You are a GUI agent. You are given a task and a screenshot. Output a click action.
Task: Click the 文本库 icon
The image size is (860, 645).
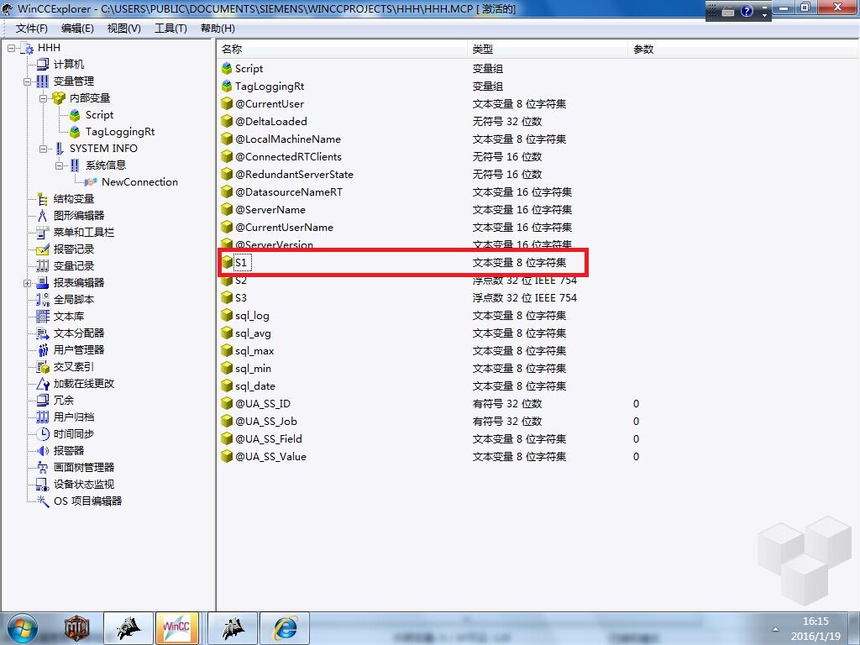click(x=42, y=317)
